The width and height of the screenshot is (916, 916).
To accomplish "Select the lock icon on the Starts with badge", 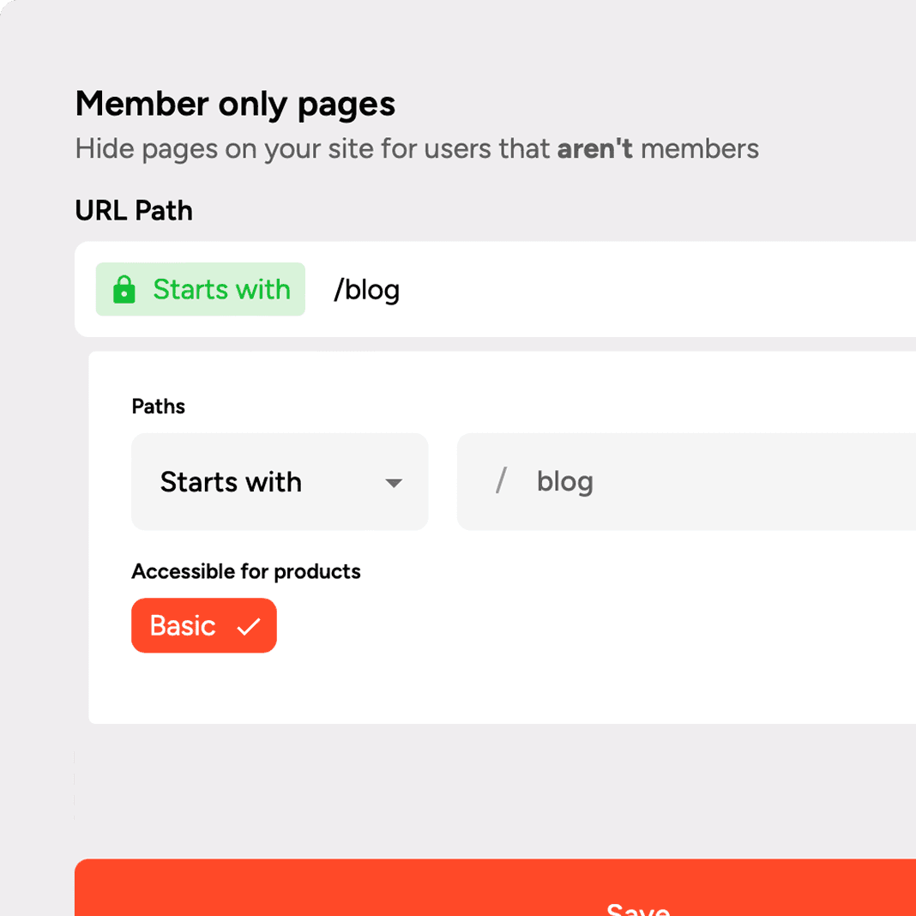I will pos(124,289).
